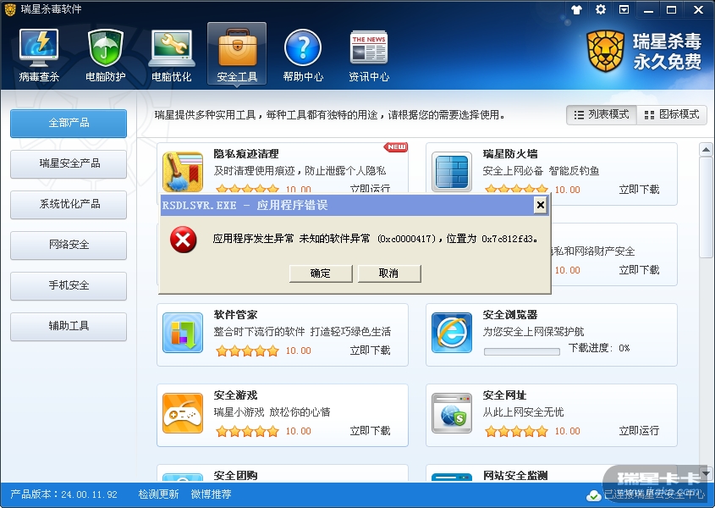715x508 pixels.
Task: Click 网站安全监测 product title
Action: click(515, 476)
